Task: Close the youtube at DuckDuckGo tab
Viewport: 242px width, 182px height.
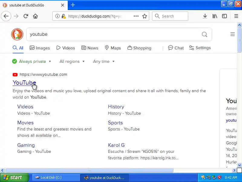Action: click(63, 5)
